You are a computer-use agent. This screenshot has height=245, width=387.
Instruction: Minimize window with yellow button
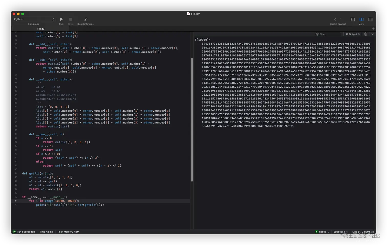[x=18, y=14]
